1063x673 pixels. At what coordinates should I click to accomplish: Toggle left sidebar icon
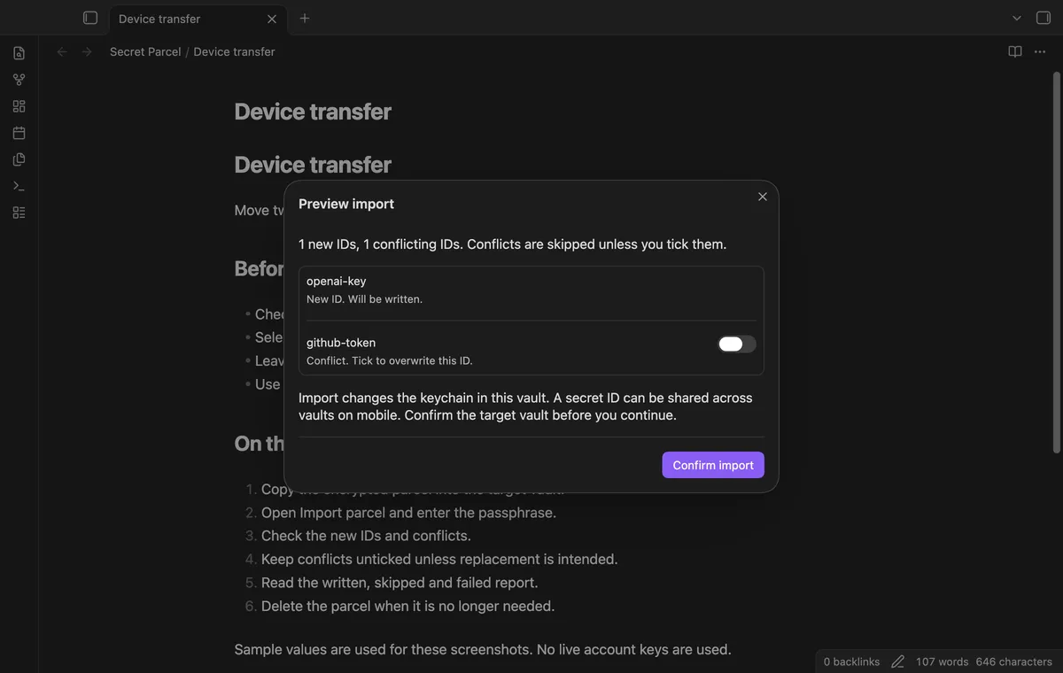click(89, 18)
